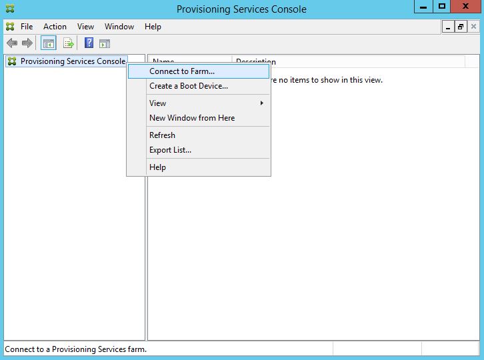Click the 'no items to show' message text
The width and height of the screenshot is (484, 360).
(x=326, y=80)
